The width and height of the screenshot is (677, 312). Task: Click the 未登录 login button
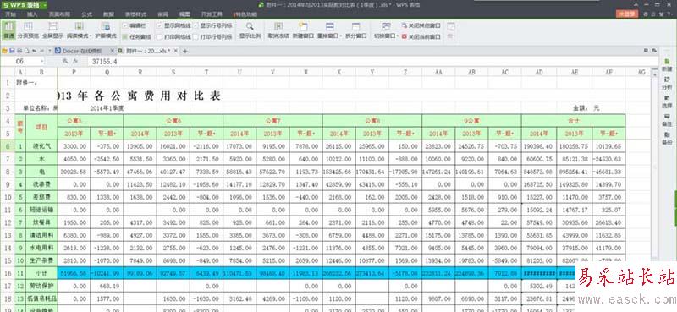[628, 14]
